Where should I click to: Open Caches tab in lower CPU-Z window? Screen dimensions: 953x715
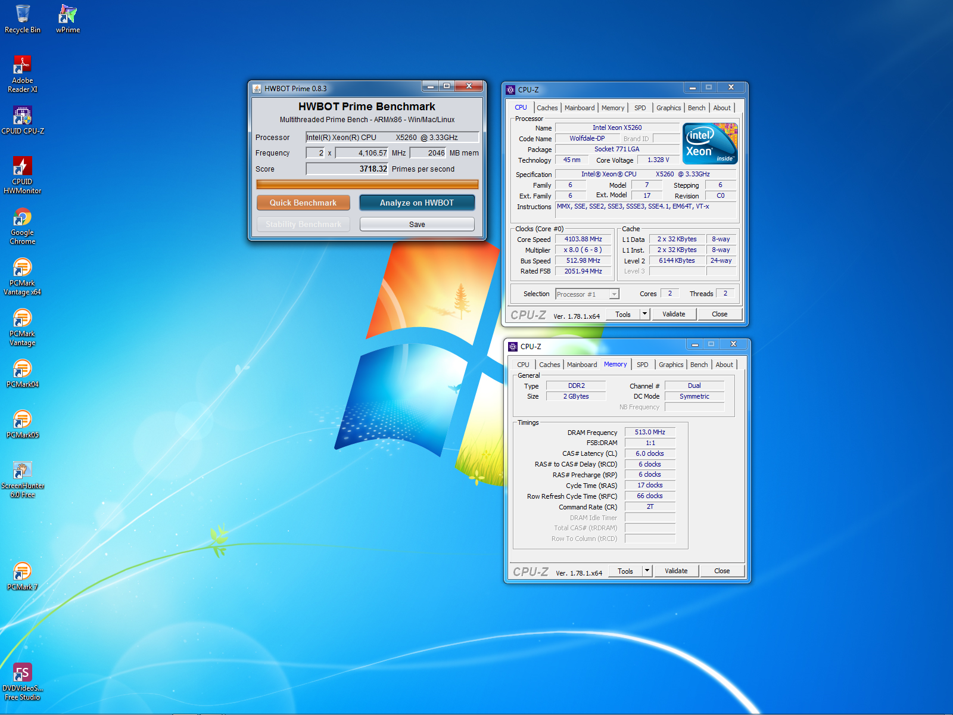click(549, 365)
